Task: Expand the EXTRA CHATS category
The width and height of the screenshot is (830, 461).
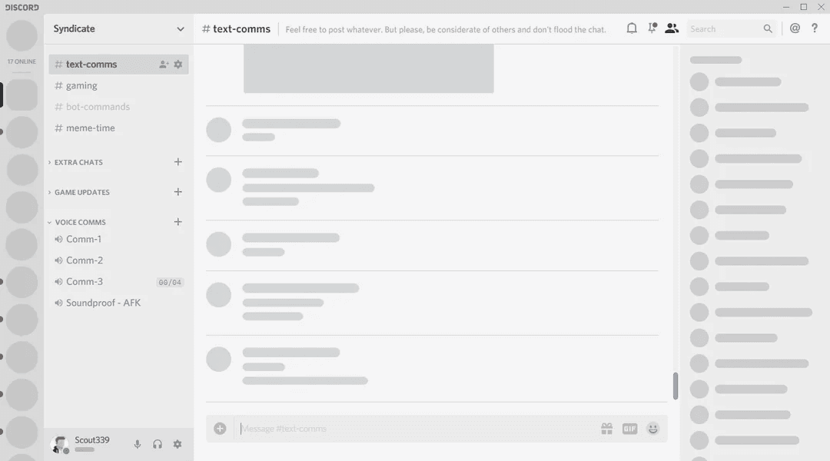Action: tap(78, 162)
